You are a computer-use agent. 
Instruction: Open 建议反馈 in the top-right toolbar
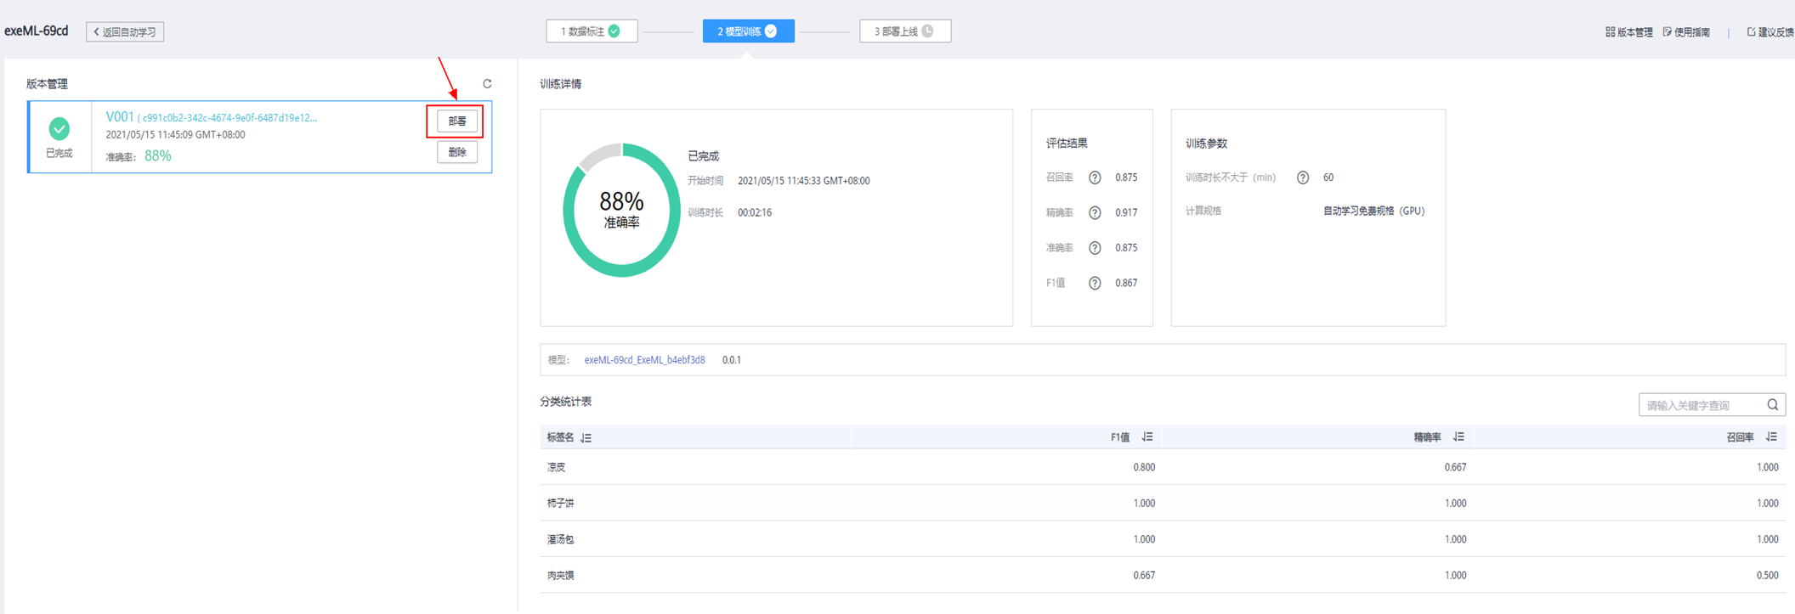[1770, 32]
